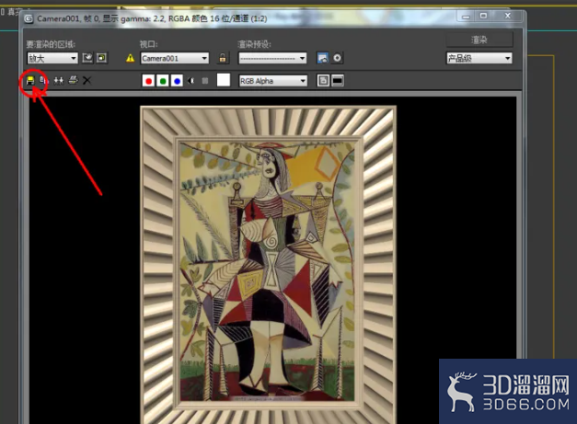Open the Environment and Effects dialog icon
The height and width of the screenshot is (424, 577).
coord(337,58)
